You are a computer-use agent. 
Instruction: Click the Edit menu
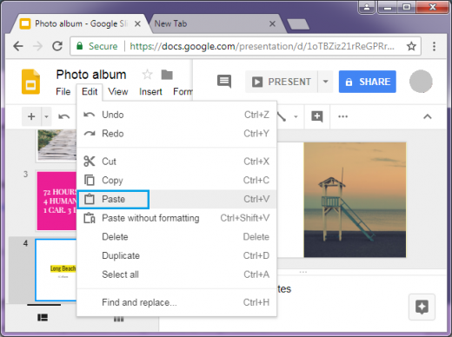pyautogui.click(x=90, y=92)
